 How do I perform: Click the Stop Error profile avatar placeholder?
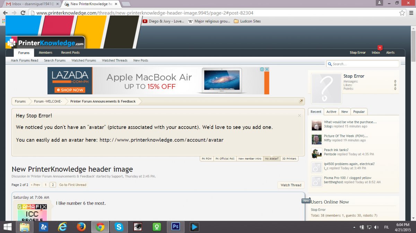point(326,88)
